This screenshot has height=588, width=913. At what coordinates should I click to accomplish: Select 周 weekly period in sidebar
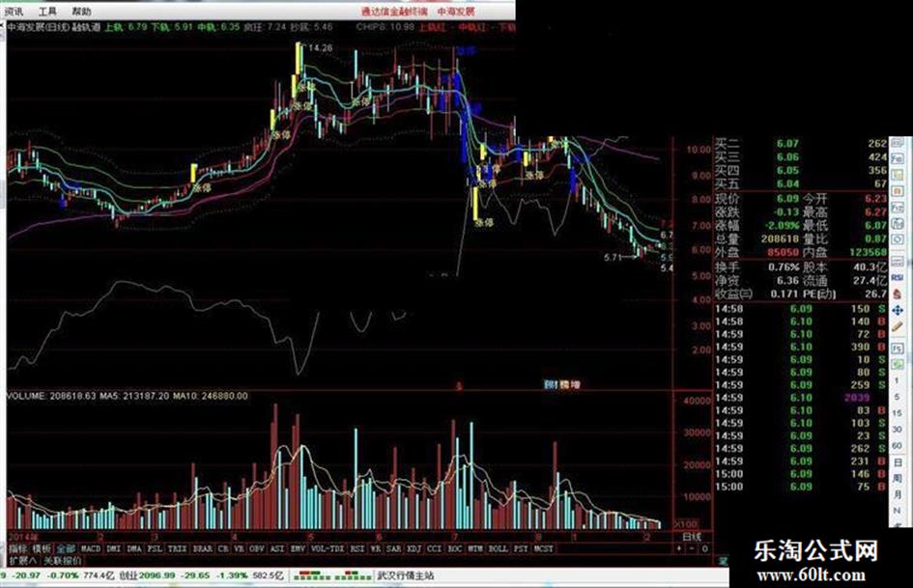coord(898,478)
